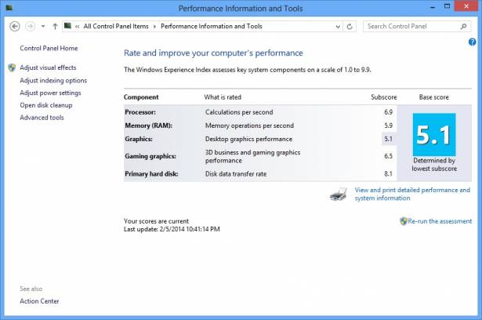Open Adjust power settings
The height and width of the screenshot is (320, 482).
50,93
